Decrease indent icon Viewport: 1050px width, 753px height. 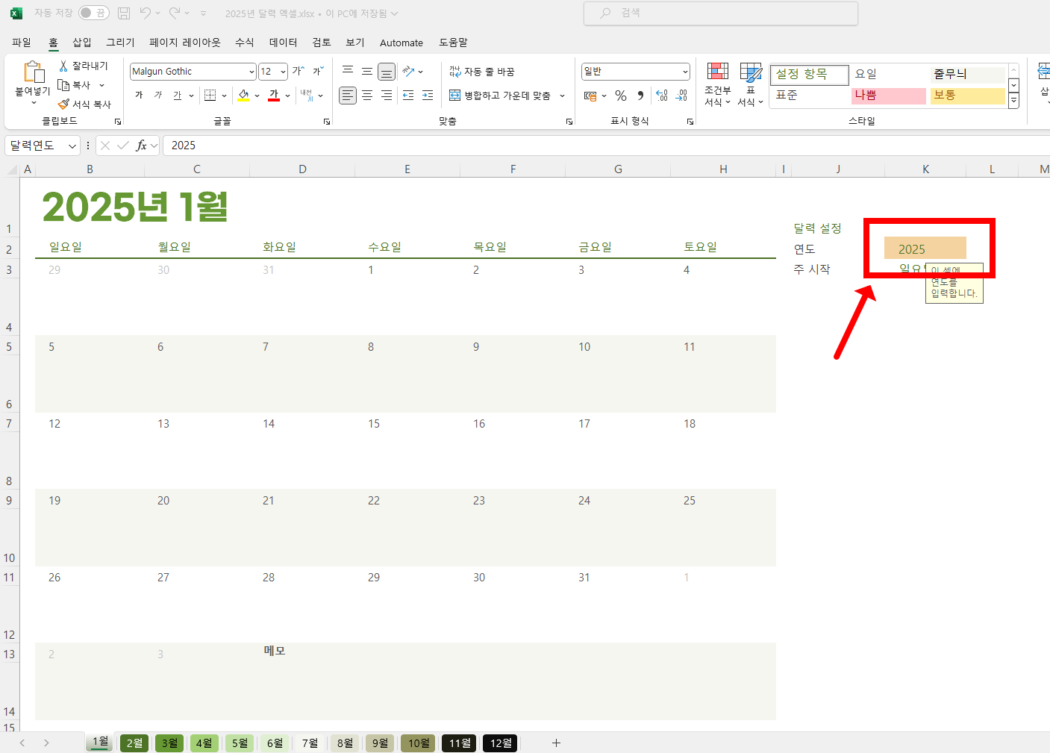point(408,95)
